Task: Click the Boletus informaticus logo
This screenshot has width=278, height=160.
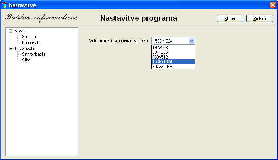Action: coord(42,18)
